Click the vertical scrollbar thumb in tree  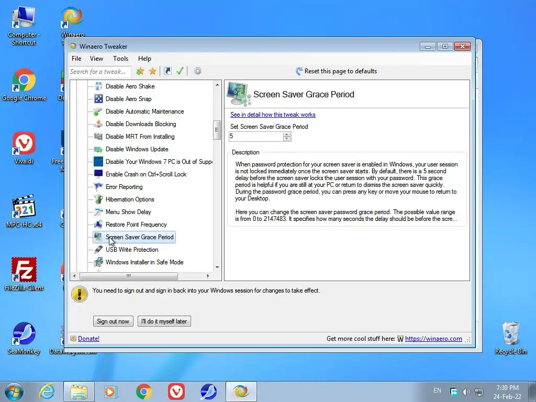click(x=217, y=130)
